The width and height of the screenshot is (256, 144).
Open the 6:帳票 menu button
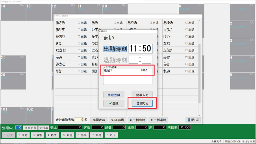[x=82, y=135]
